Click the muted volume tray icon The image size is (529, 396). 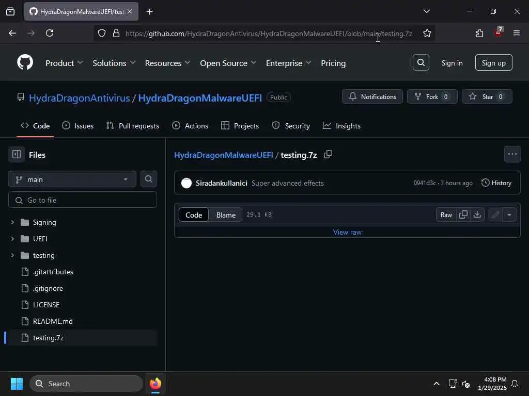[x=466, y=384]
